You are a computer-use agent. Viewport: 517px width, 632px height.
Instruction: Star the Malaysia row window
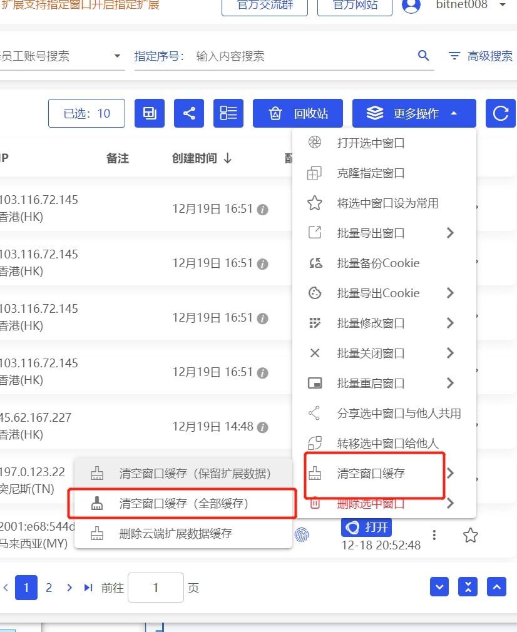(470, 535)
